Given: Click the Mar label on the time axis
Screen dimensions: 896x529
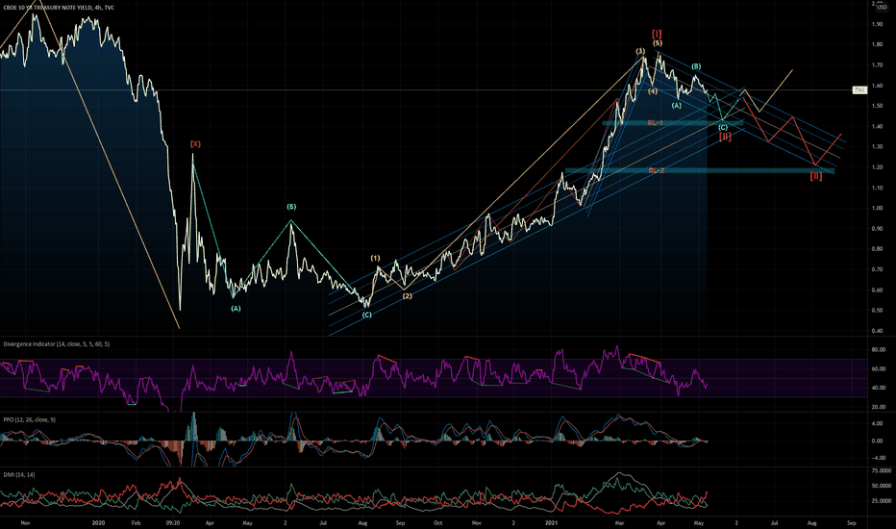Looking at the screenshot, I should point(619,522).
